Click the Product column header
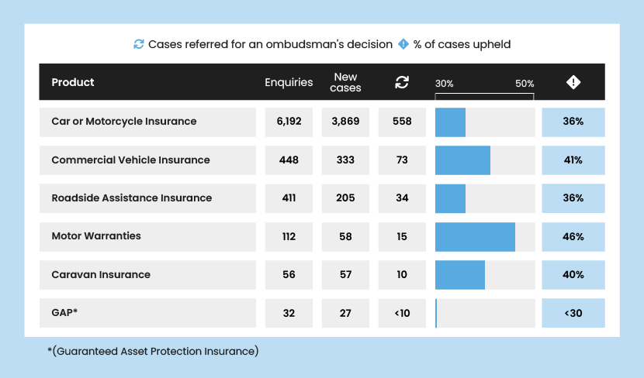 (x=73, y=82)
